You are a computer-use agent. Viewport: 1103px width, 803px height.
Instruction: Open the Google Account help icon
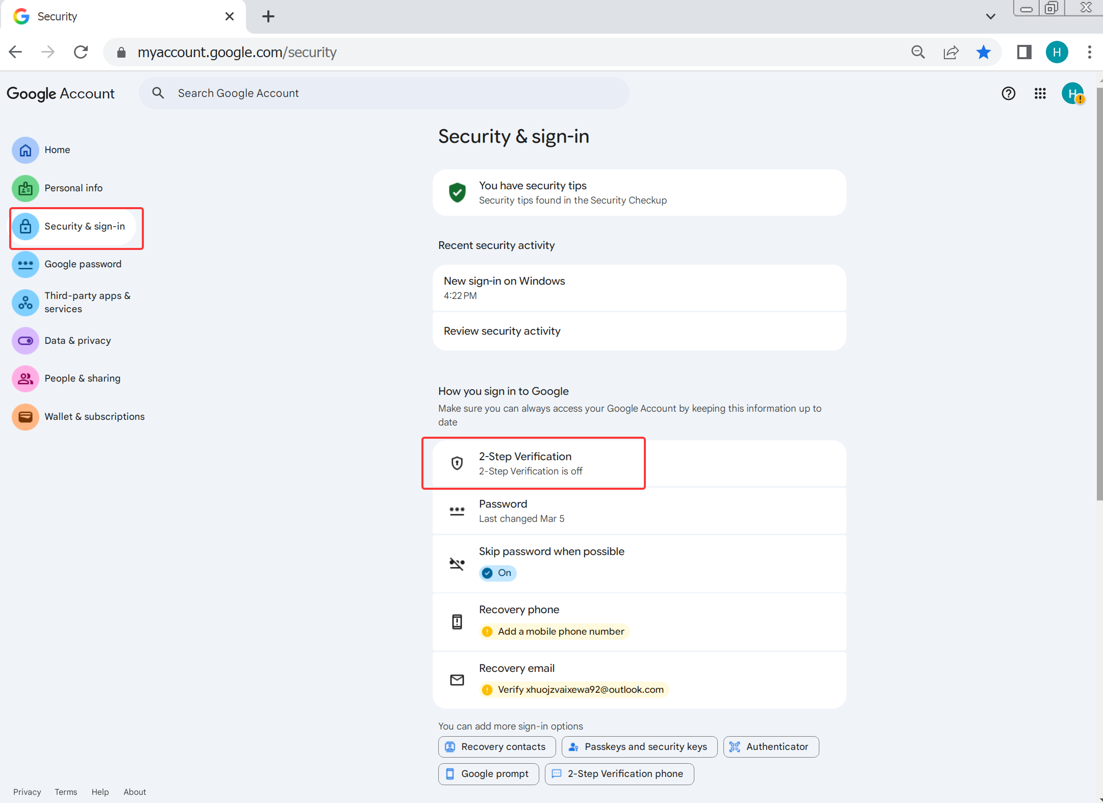(x=1008, y=93)
